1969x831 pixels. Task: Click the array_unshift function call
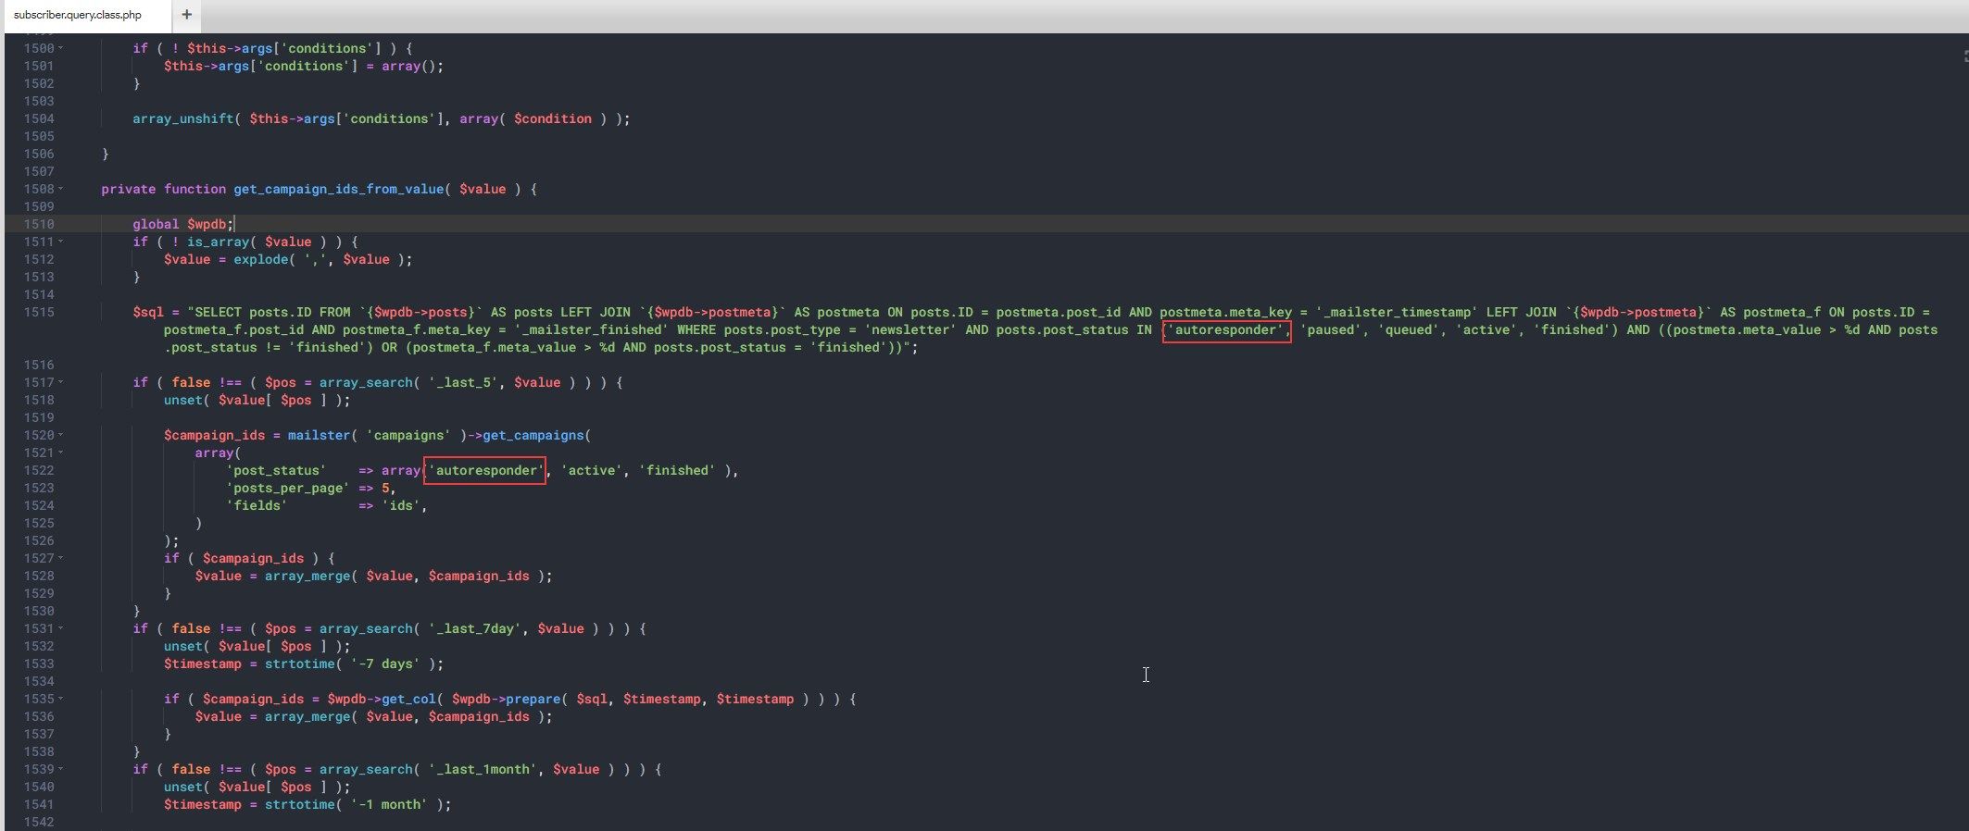coord(182,118)
